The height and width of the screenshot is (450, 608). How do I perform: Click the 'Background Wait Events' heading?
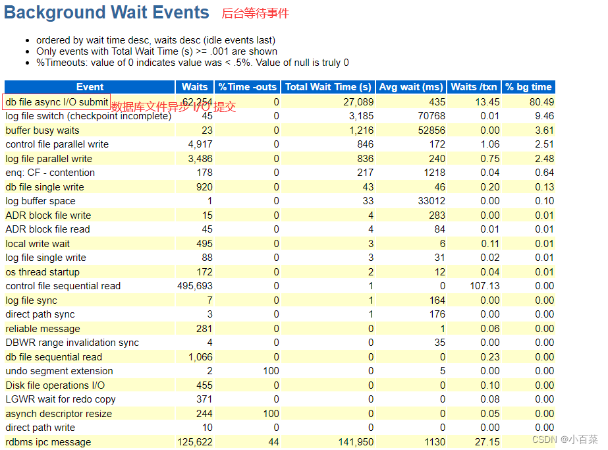tap(107, 13)
